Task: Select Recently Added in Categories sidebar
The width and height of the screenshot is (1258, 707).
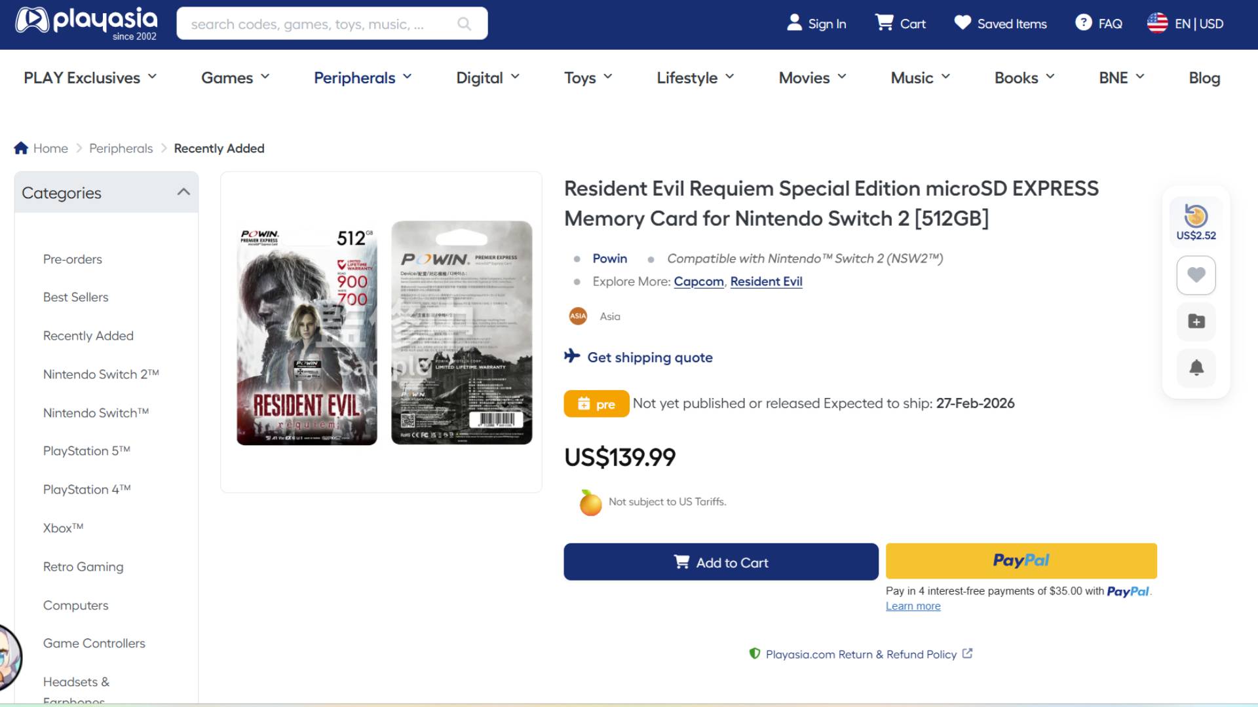Action: (x=88, y=335)
